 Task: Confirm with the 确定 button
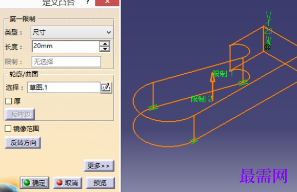click(x=35, y=183)
